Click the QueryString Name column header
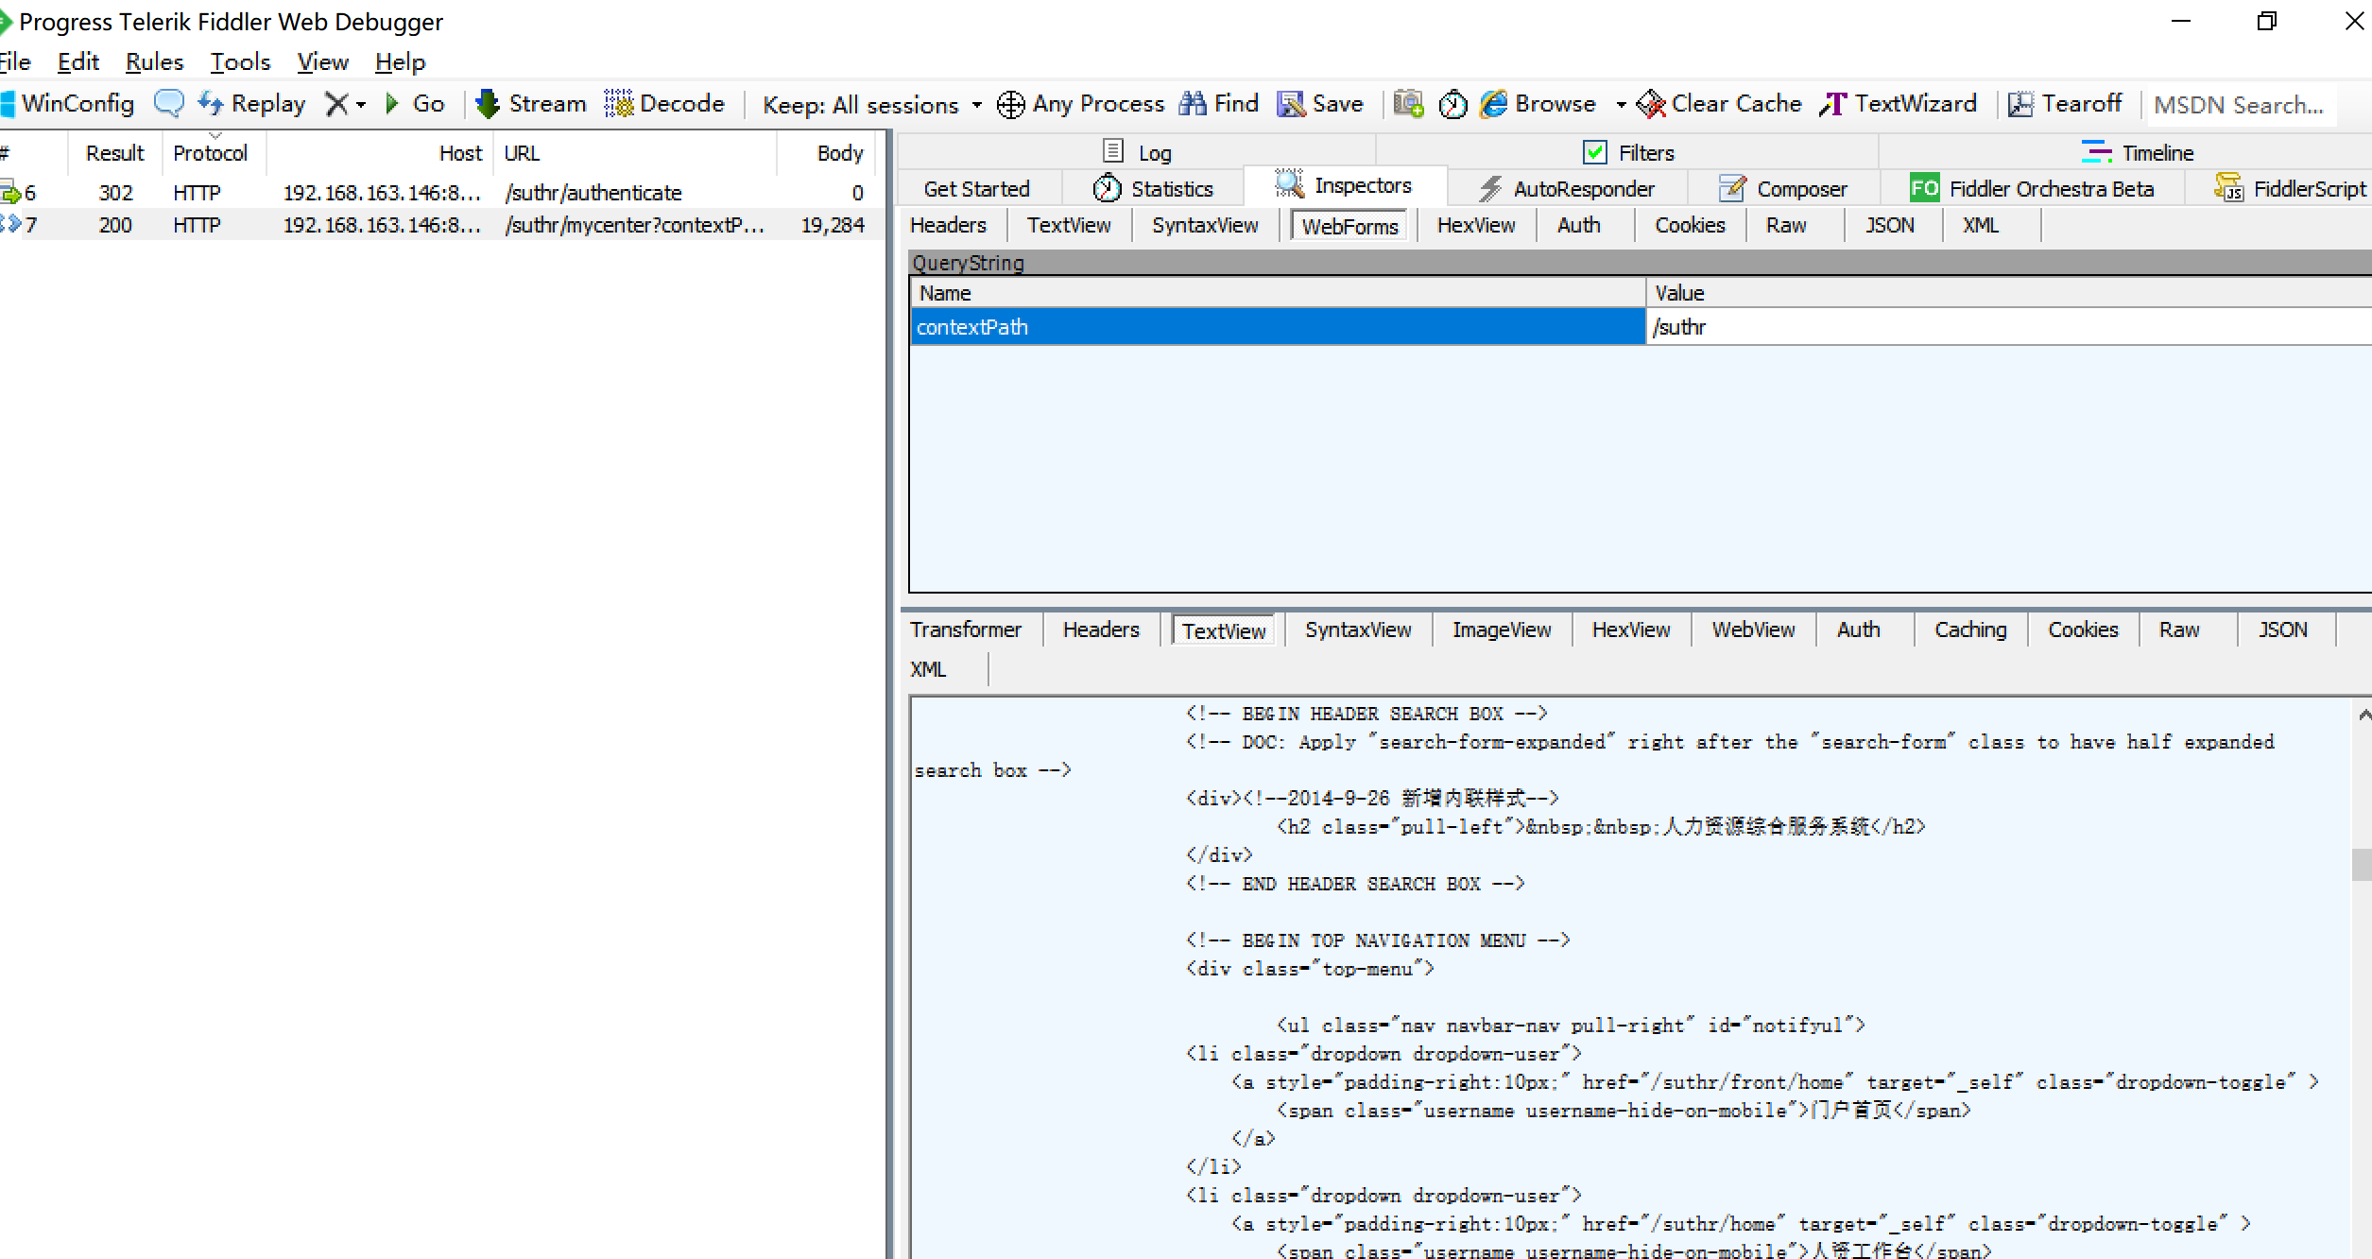This screenshot has height=1259, width=2372. [x=1278, y=293]
